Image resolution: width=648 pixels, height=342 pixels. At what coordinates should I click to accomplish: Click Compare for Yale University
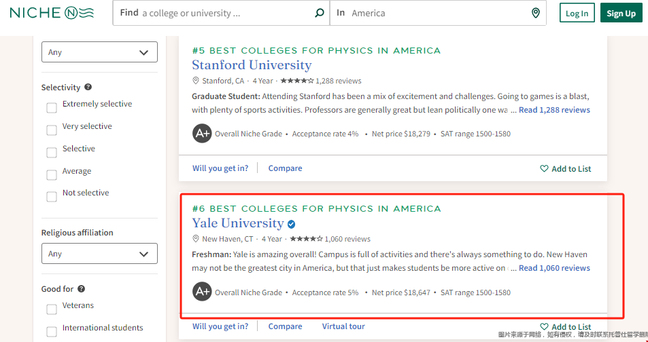pyautogui.click(x=285, y=326)
